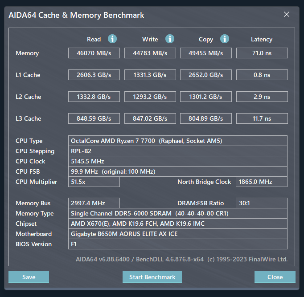This screenshot has height=297, width=304.
Task: Click the AIDA64 Cache & Memory Benchmark title
Action: tap(76, 15)
